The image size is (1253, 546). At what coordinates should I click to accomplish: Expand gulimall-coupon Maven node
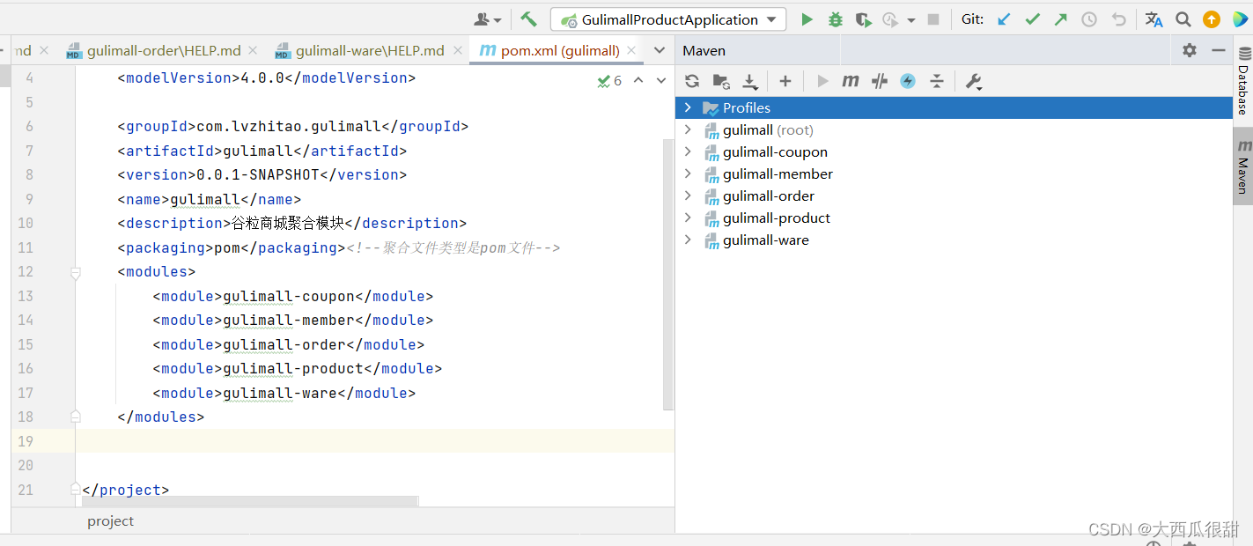click(x=689, y=151)
